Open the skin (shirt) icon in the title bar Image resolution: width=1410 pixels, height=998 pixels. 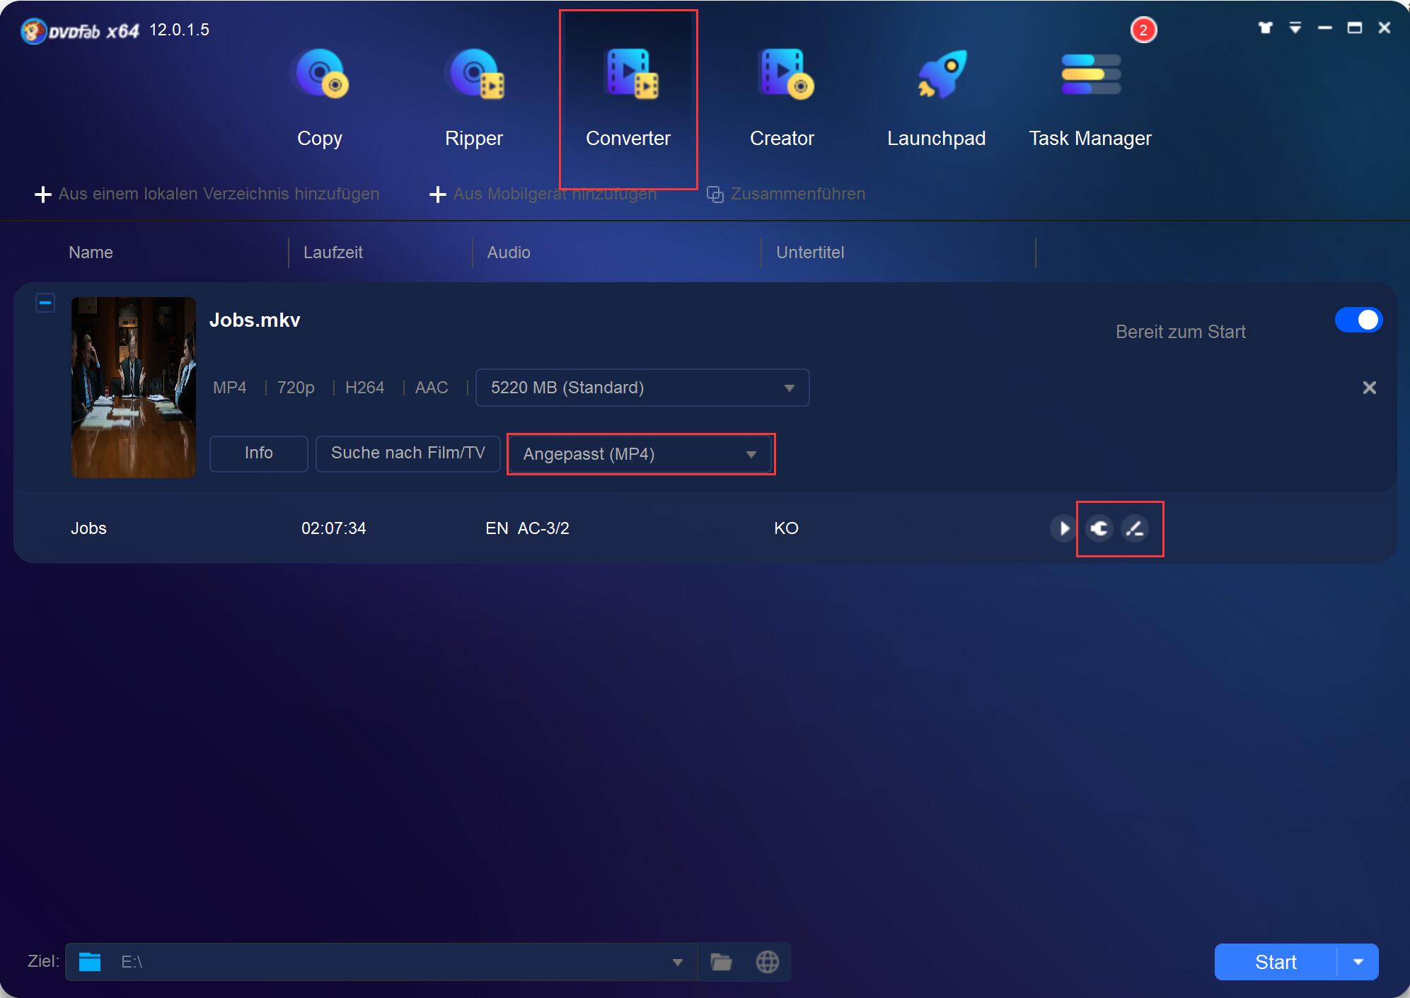point(1266,28)
